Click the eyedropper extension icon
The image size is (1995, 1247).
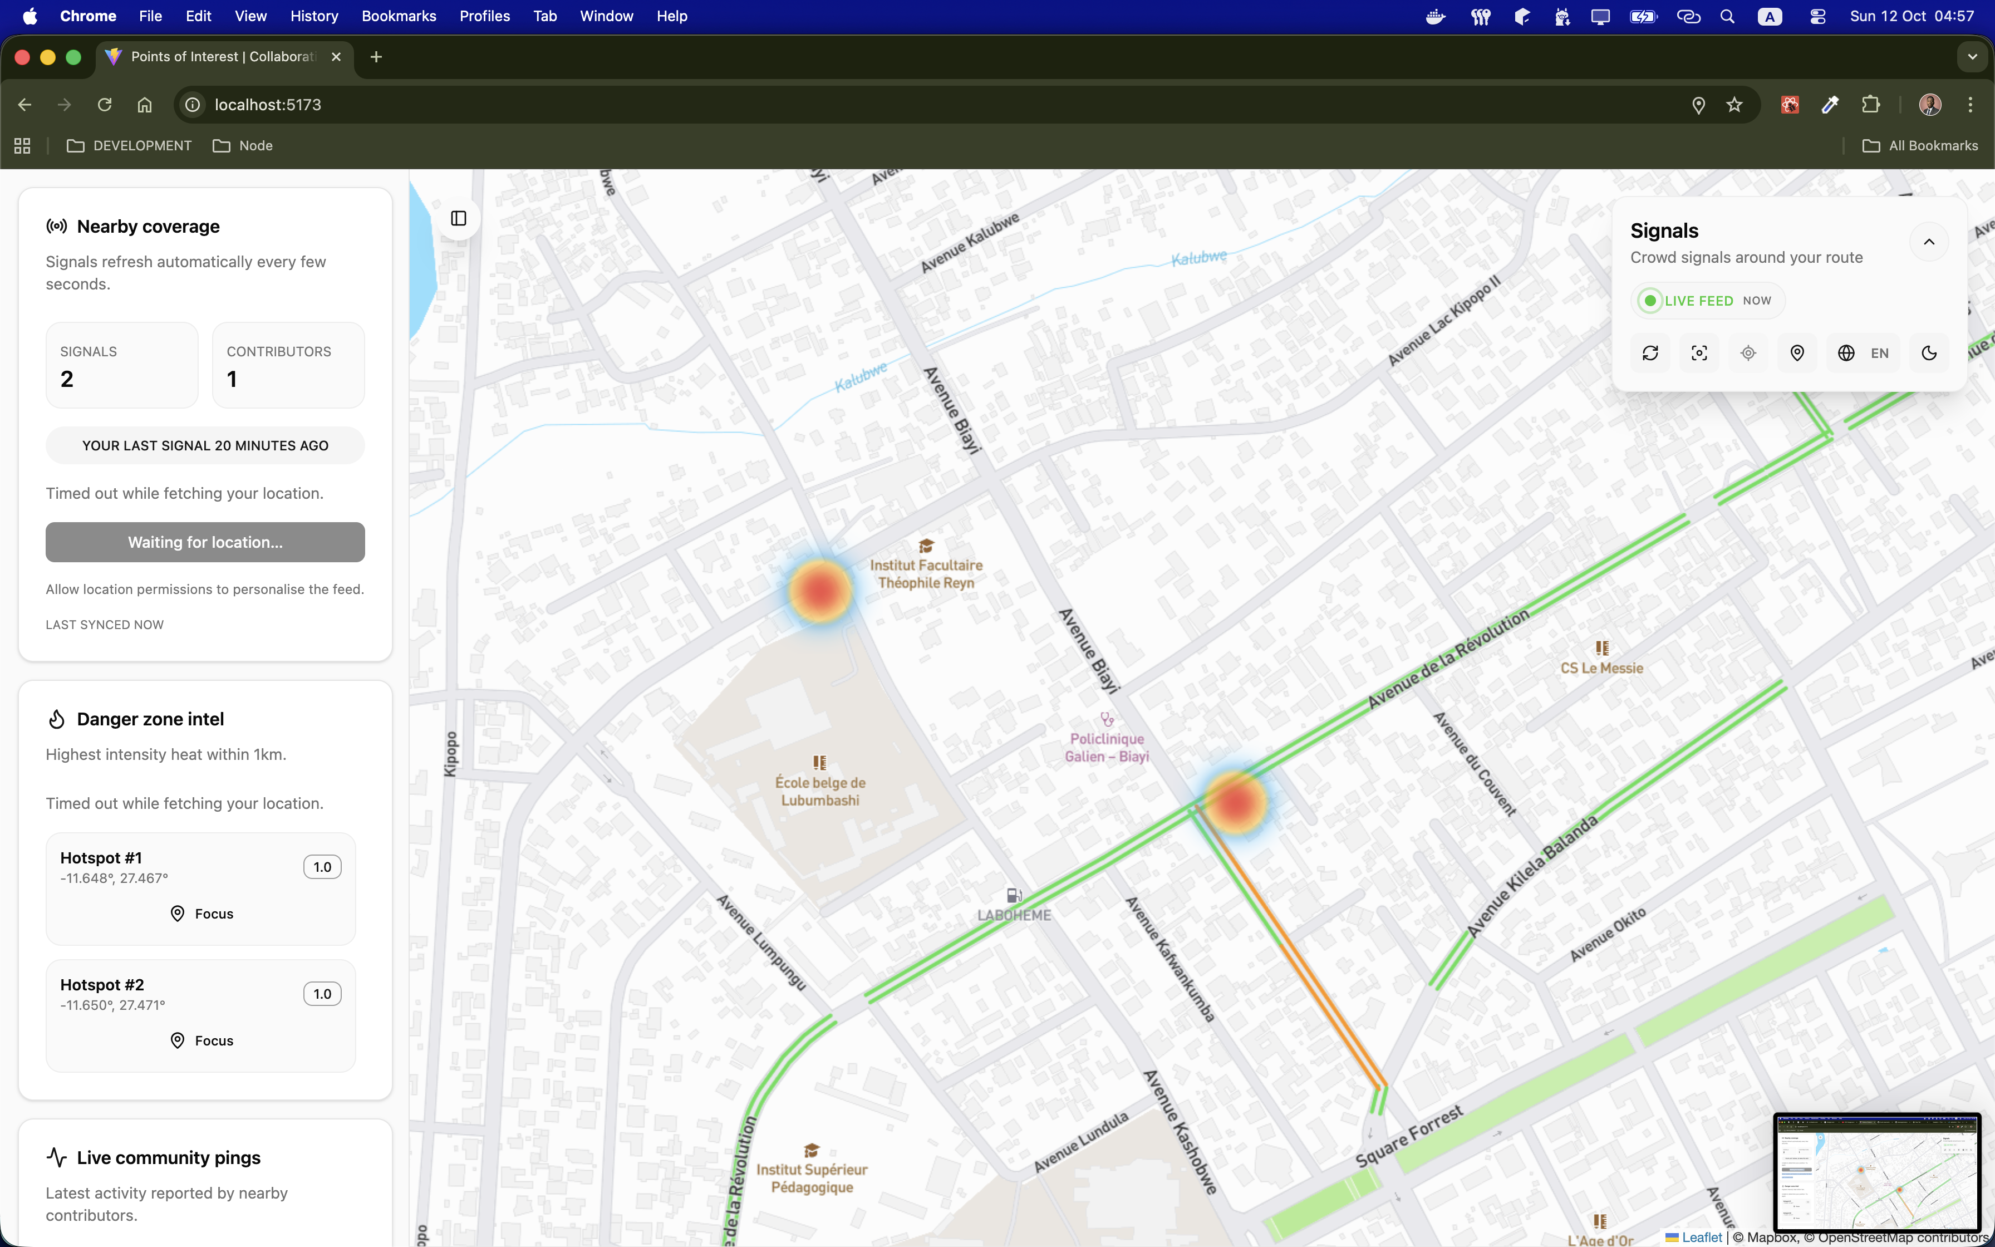click(1830, 105)
